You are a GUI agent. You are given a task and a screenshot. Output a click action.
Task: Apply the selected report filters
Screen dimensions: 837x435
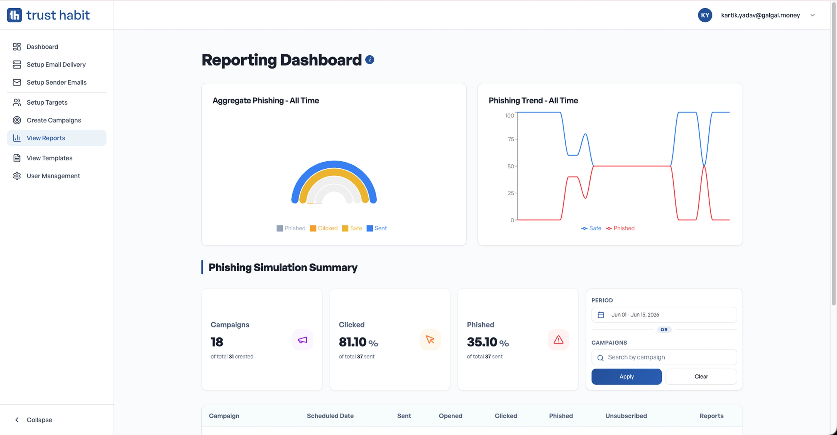click(x=626, y=377)
